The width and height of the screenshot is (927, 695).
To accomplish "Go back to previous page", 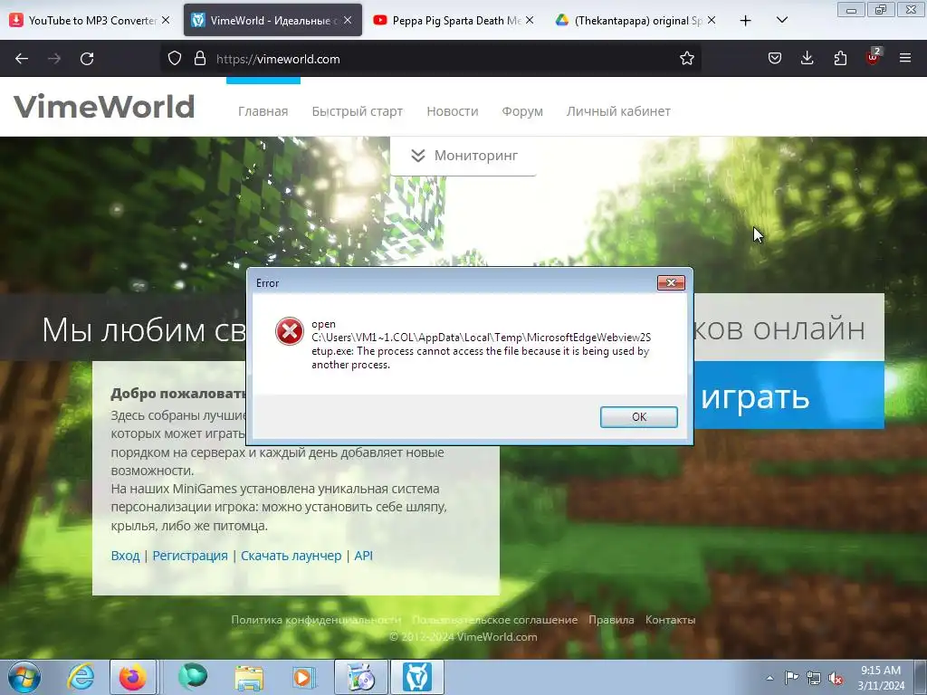I will coord(22,59).
